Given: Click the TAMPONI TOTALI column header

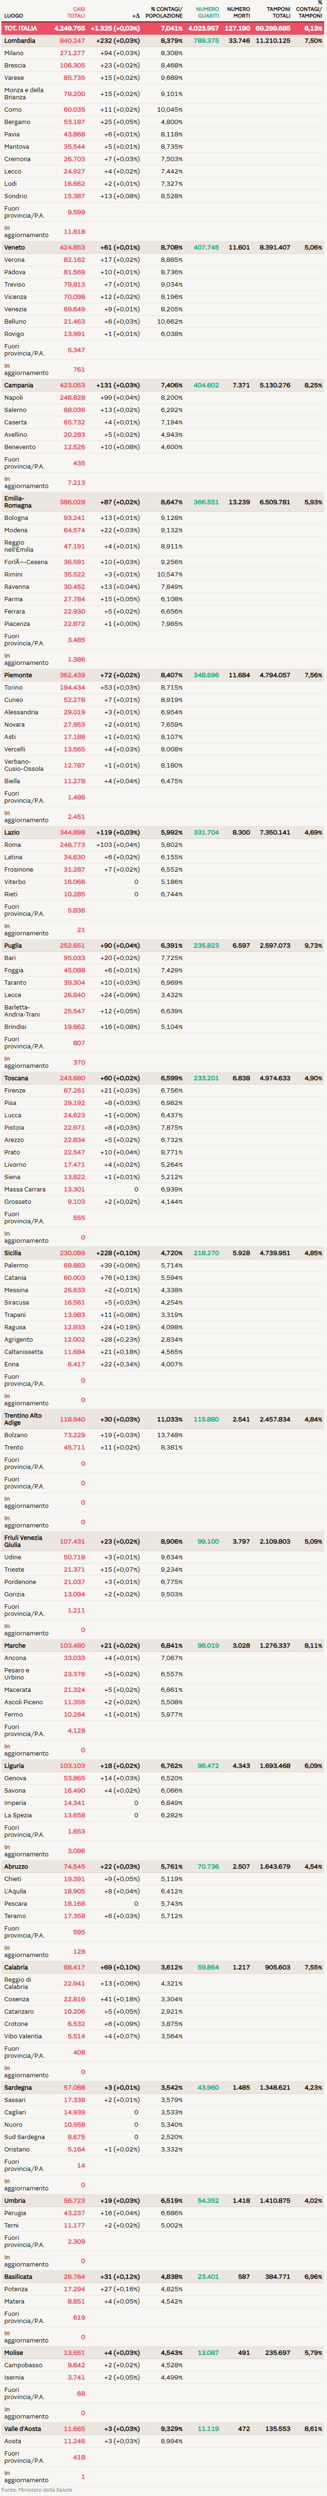Looking at the screenshot, I should [279, 13].
